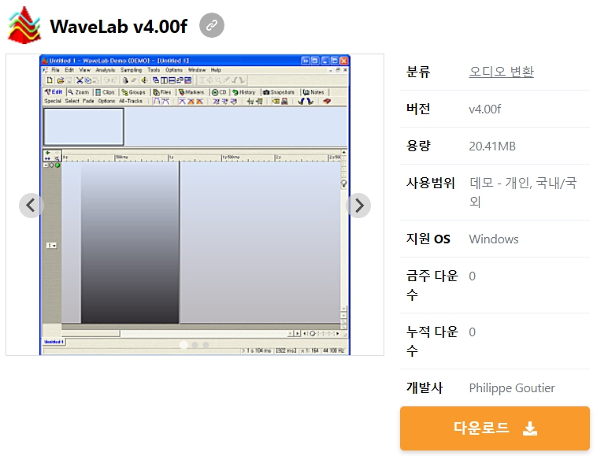Jump to the second carousel indicator dot
This screenshot has height=456, width=597.
195,345
